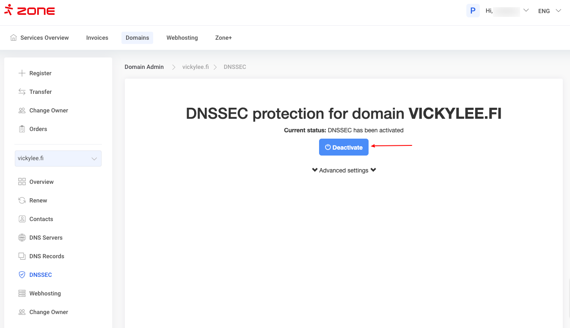This screenshot has height=328, width=570.
Task: Open the Webhosting top menu
Action: click(182, 38)
